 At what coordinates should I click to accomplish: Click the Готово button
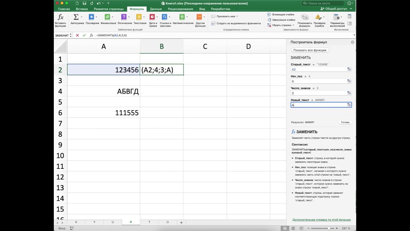click(x=345, y=122)
